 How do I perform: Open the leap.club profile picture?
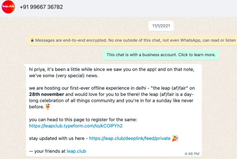pos(8,7)
